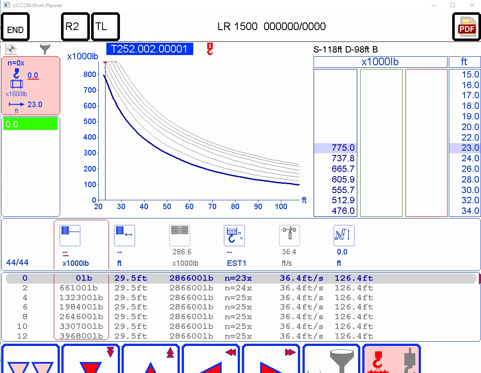Image resolution: width=481 pixels, height=373 pixels.
Task: Click the 23.0 ft radius value
Action: coord(35,105)
